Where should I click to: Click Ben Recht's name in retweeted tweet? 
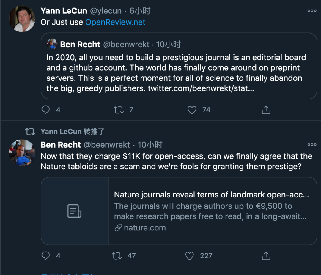pyautogui.click(x=61, y=145)
